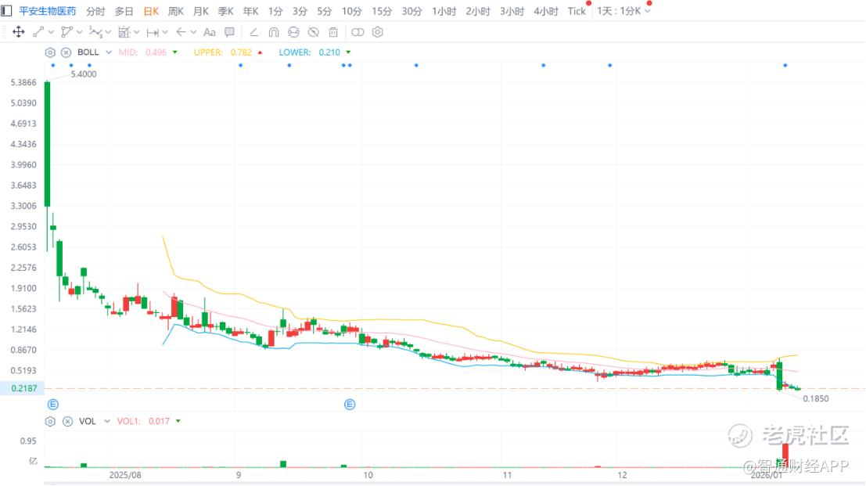Image resolution: width=866 pixels, height=486 pixels.
Task: Expand the wave pattern tool options arrow
Action: [x=108, y=33]
